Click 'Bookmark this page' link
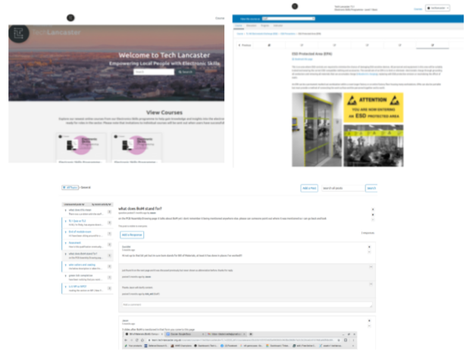The width and height of the screenshot is (475, 360). [x=302, y=59]
